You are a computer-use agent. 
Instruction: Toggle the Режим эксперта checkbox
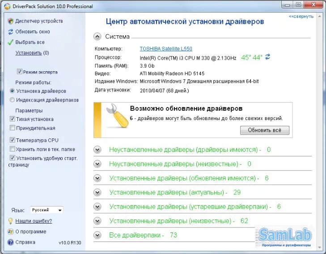[x=19, y=72]
